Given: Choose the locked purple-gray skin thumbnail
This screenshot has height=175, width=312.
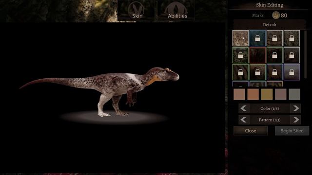Looking at the screenshot, I should click(x=292, y=72).
